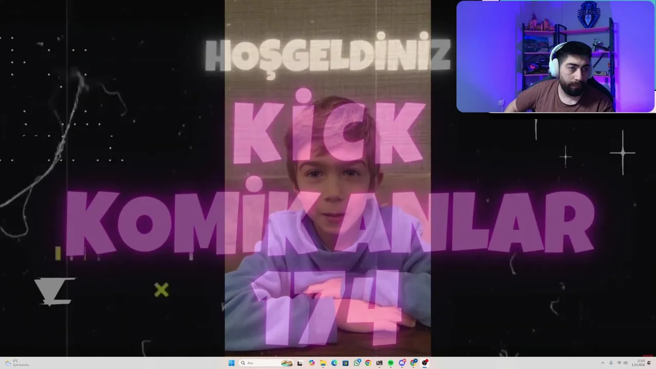Open the weather widget showing 5°C

point(16,363)
